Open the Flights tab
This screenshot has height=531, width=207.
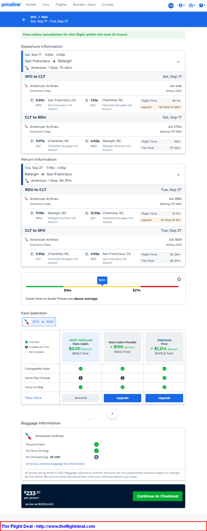point(61,5)
